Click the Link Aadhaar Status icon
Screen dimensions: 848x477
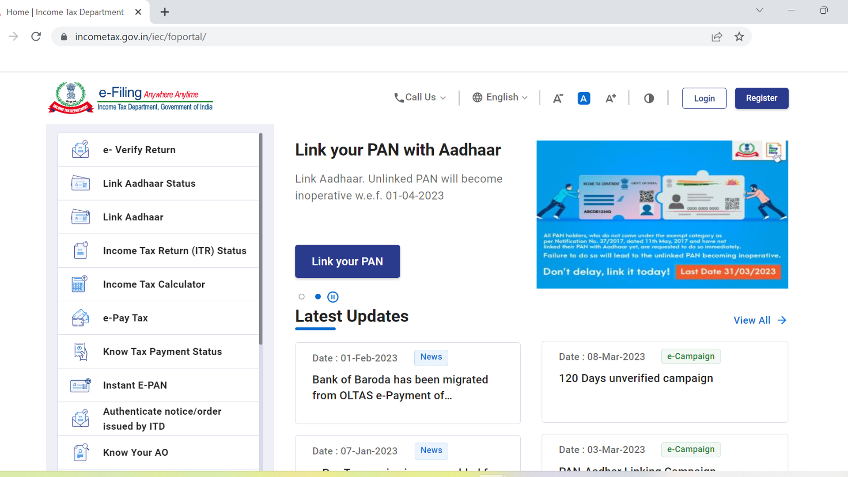[x=80, y=183]
